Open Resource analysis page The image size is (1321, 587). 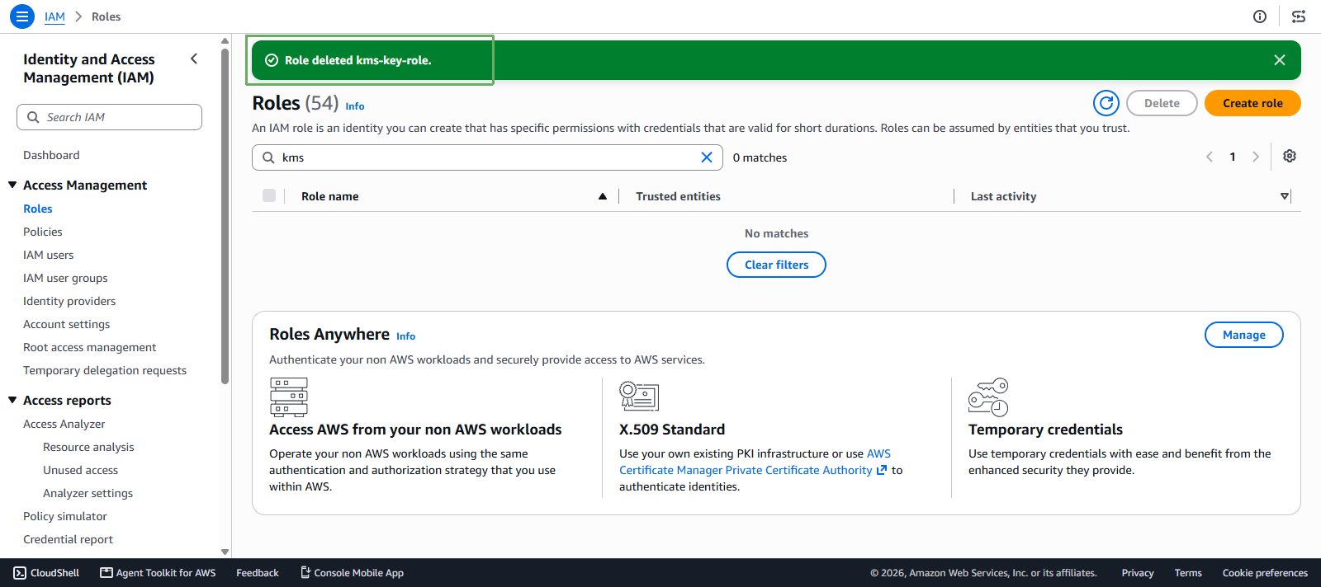pos(88,447)
